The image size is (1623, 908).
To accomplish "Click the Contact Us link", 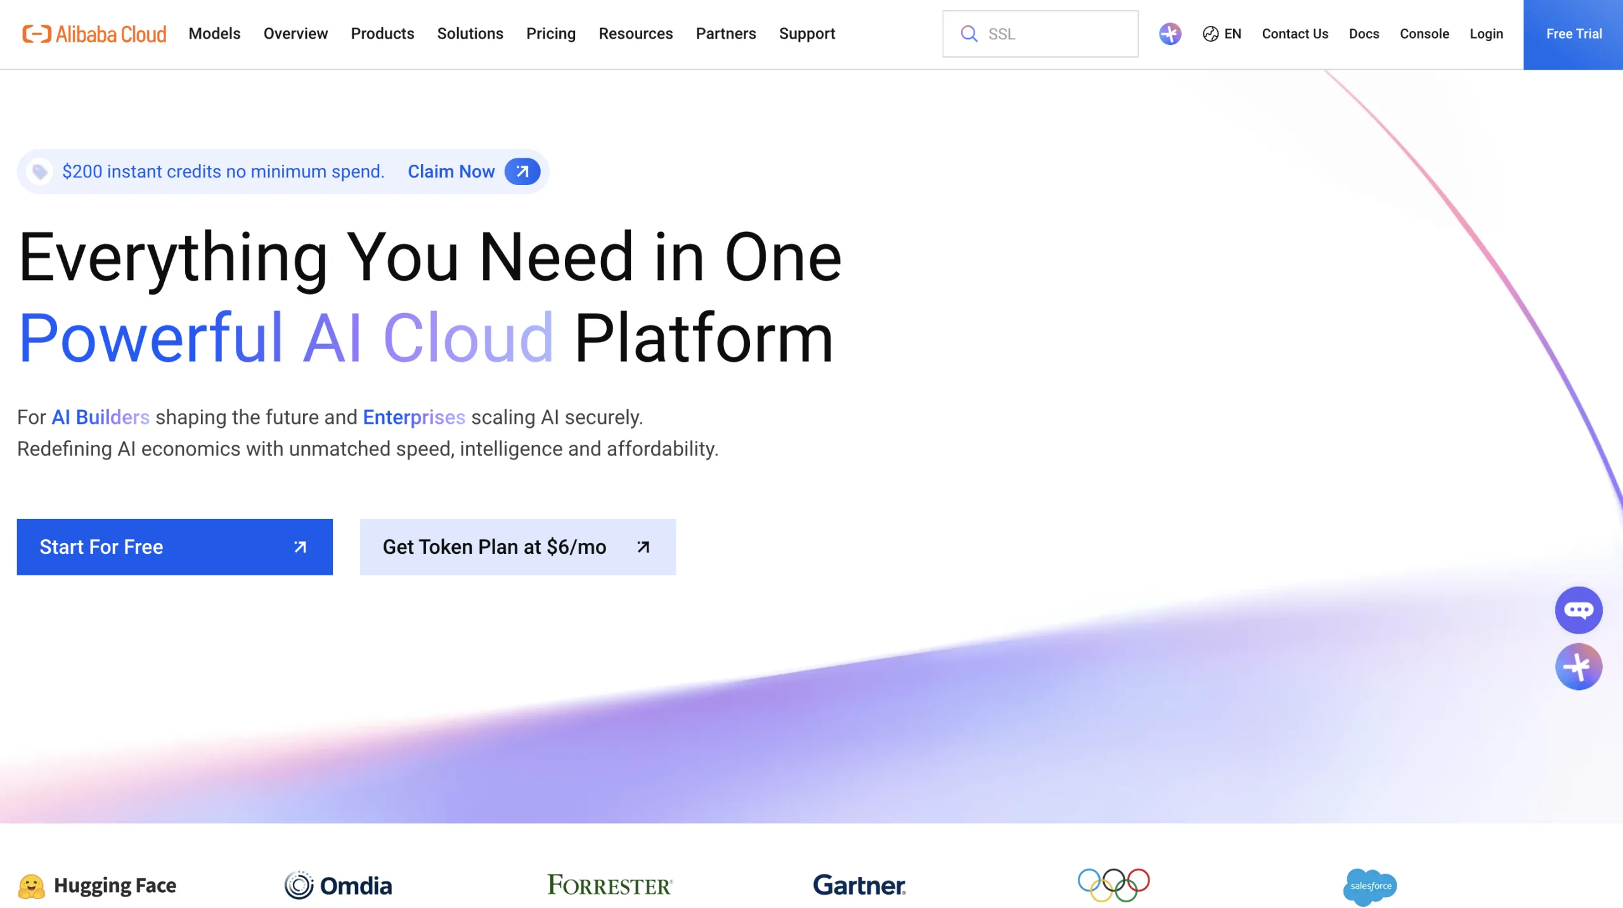I will (1295, 34).
